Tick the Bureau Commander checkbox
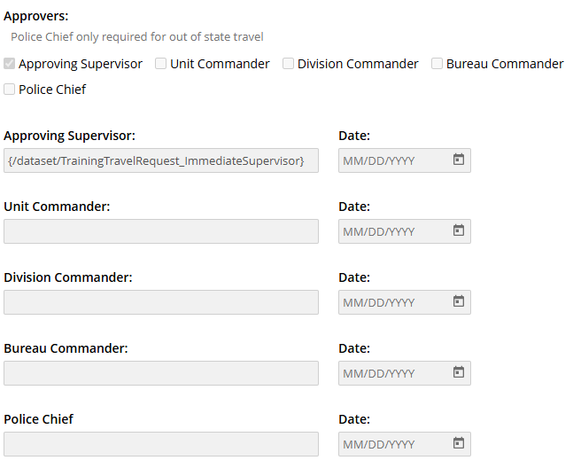573x476 pixels. tap(437, 64)
